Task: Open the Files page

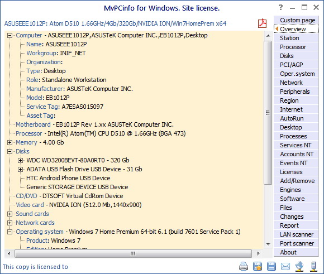Action: tap(296, 208)
